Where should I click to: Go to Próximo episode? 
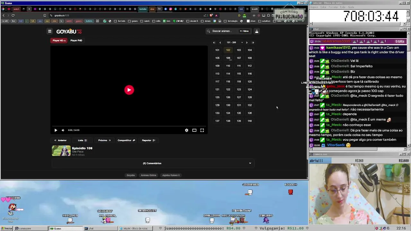[x=104, y=140]
